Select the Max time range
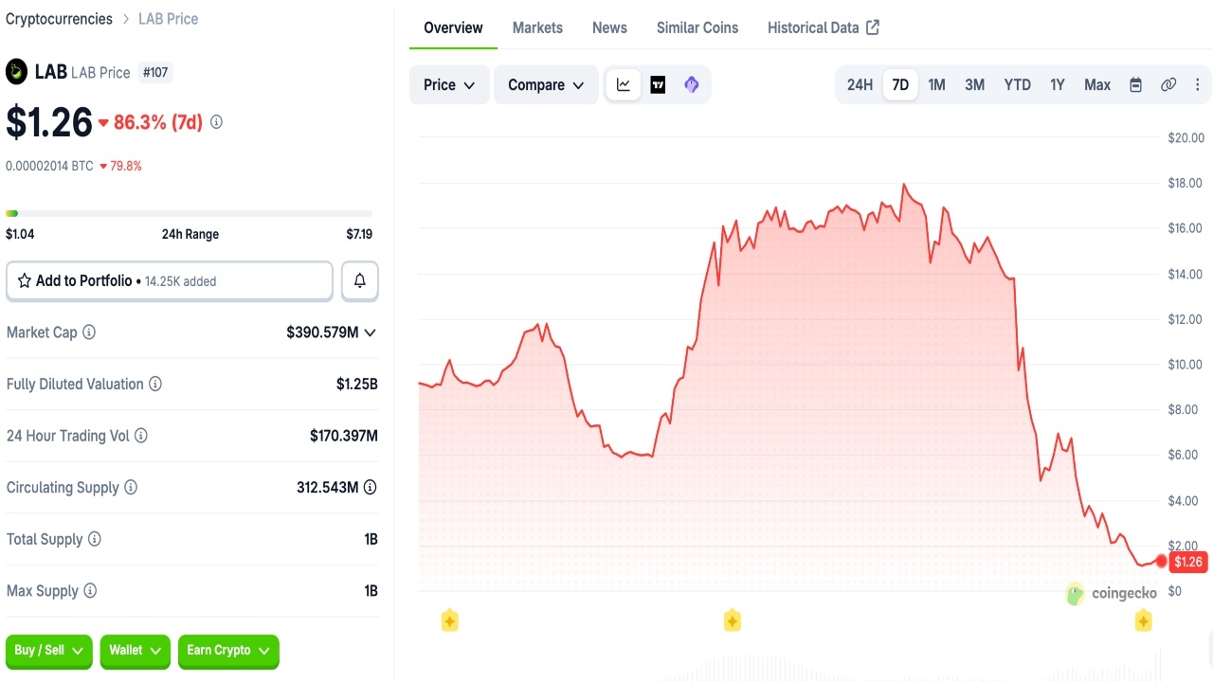Viewport: 1213px width, 682px height. (x=1097, y=85)
